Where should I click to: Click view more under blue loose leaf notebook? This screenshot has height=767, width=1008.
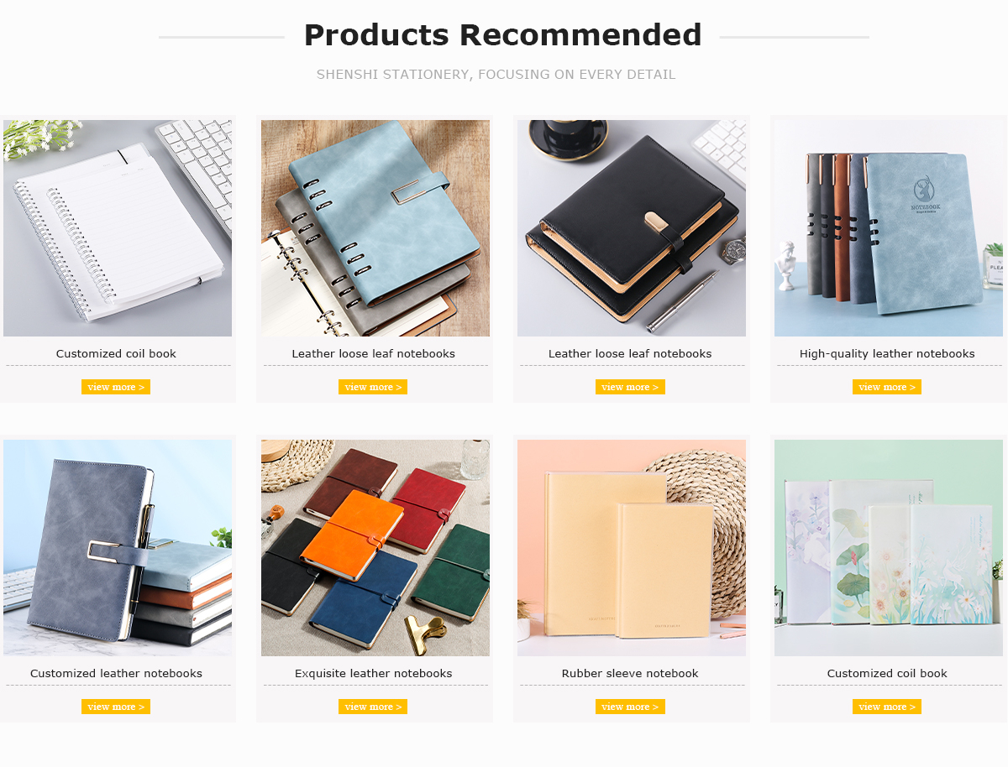point(373,387)
